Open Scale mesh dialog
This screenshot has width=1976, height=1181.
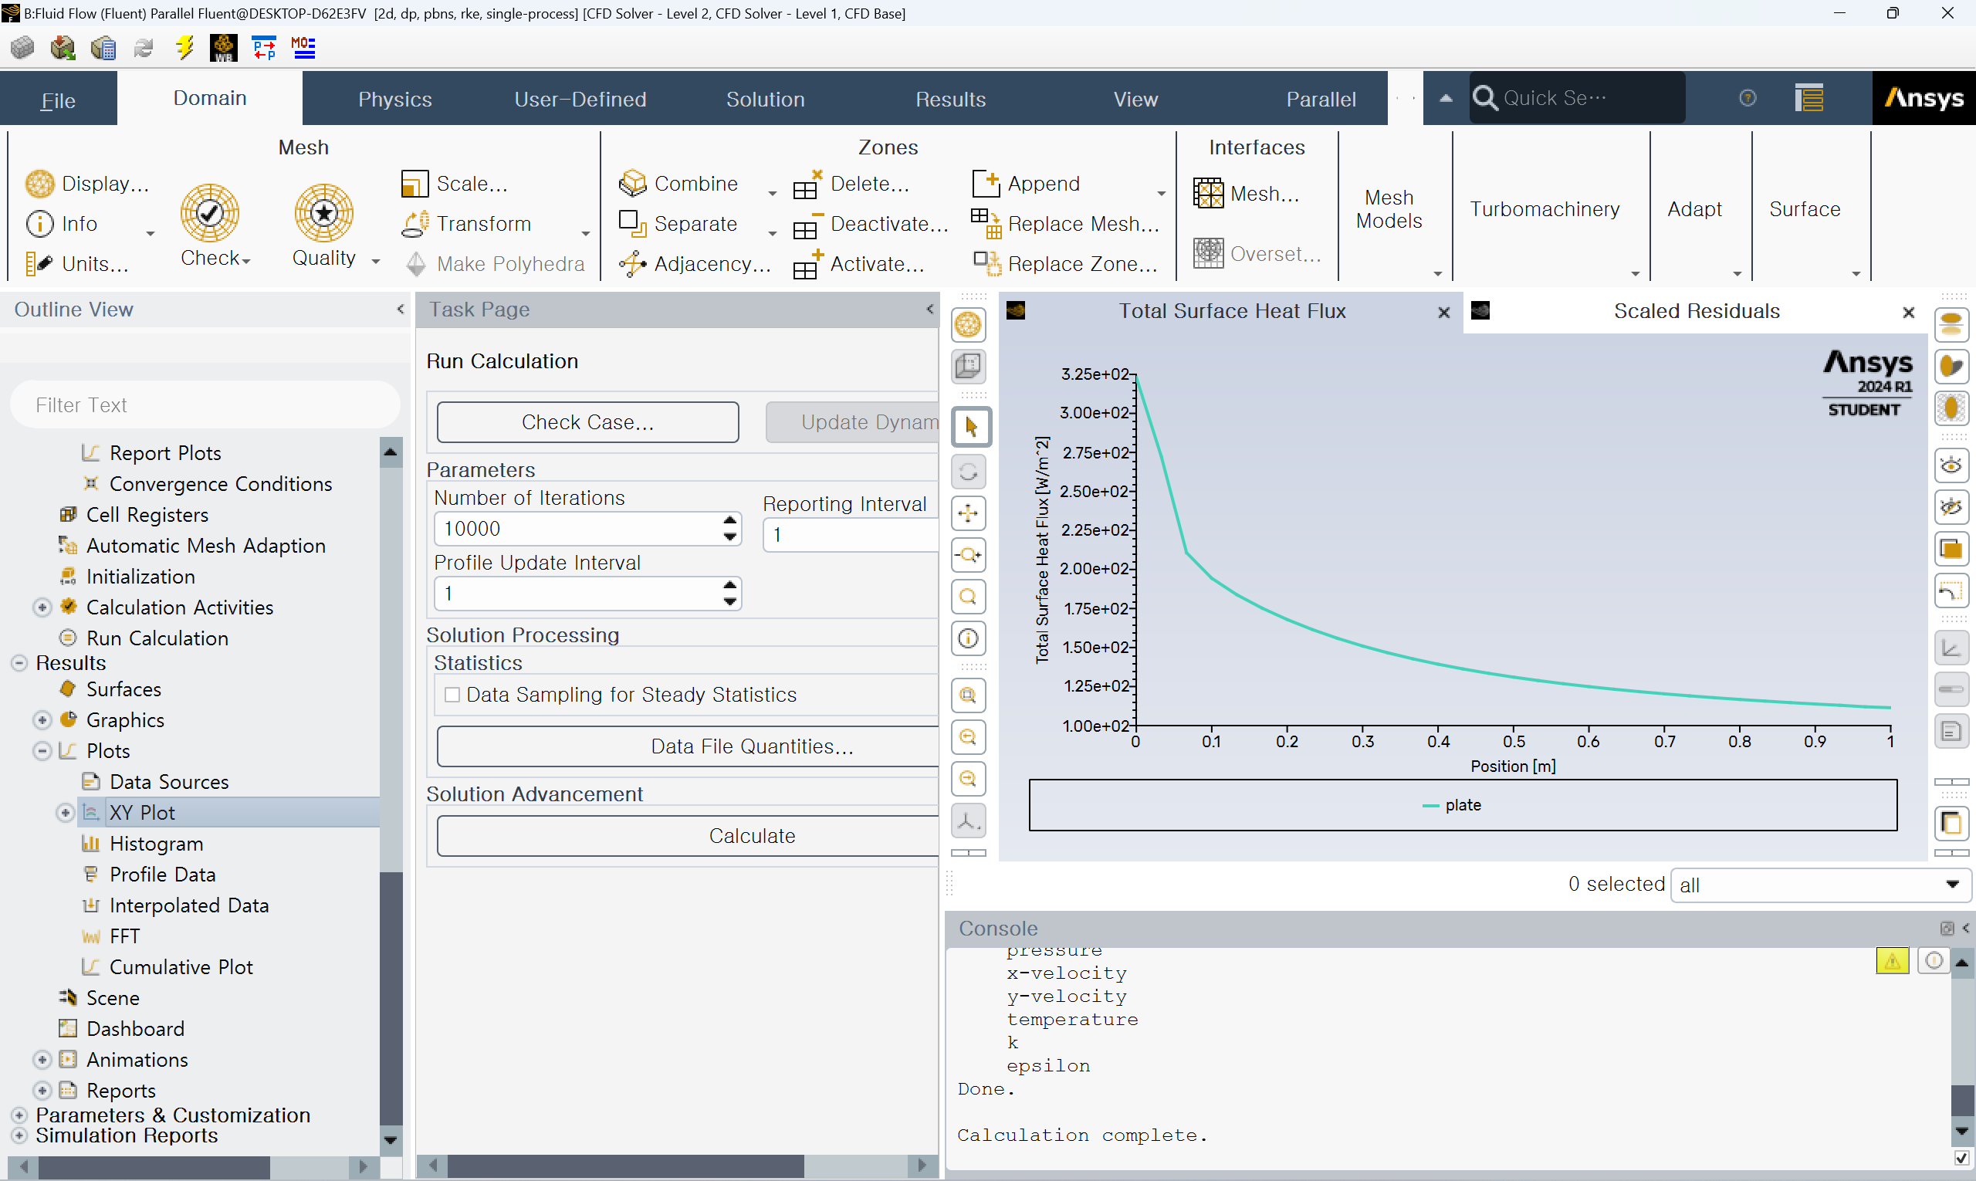(x=455, y=184)
